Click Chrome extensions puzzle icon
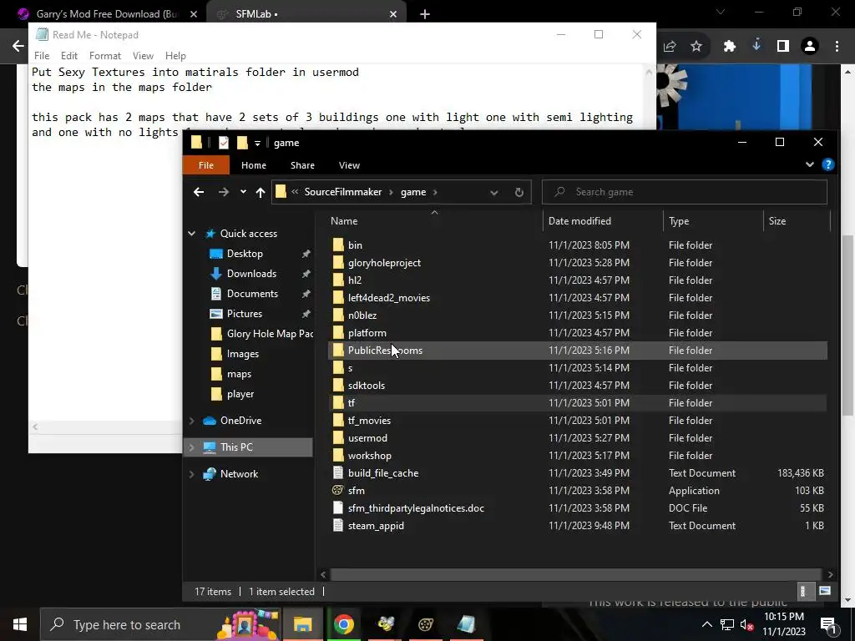The height and width of the screenshot is (641, 855). tap(729, 47)
